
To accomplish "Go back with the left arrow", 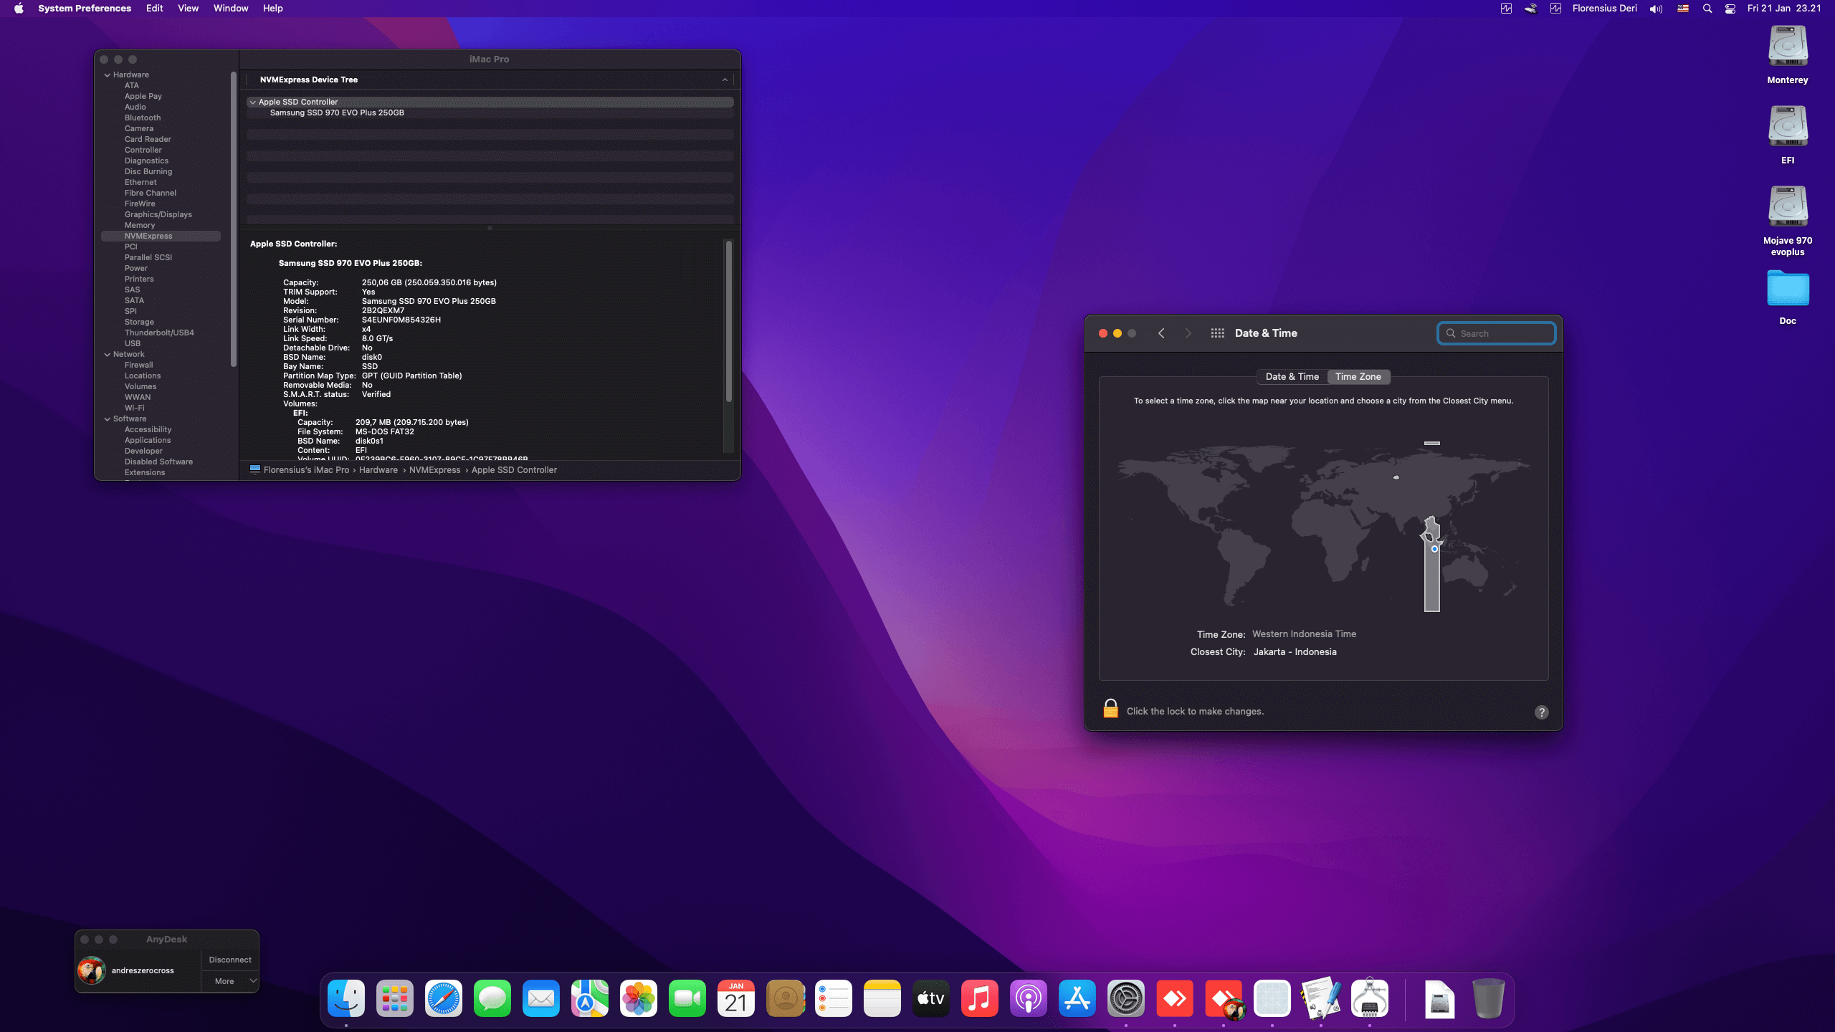I will (1161, 333).
